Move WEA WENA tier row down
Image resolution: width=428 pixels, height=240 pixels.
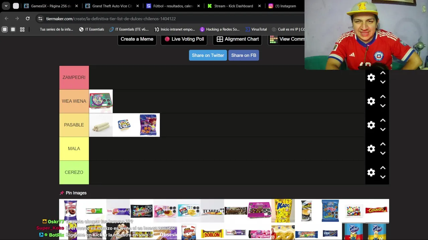[383, 106]
